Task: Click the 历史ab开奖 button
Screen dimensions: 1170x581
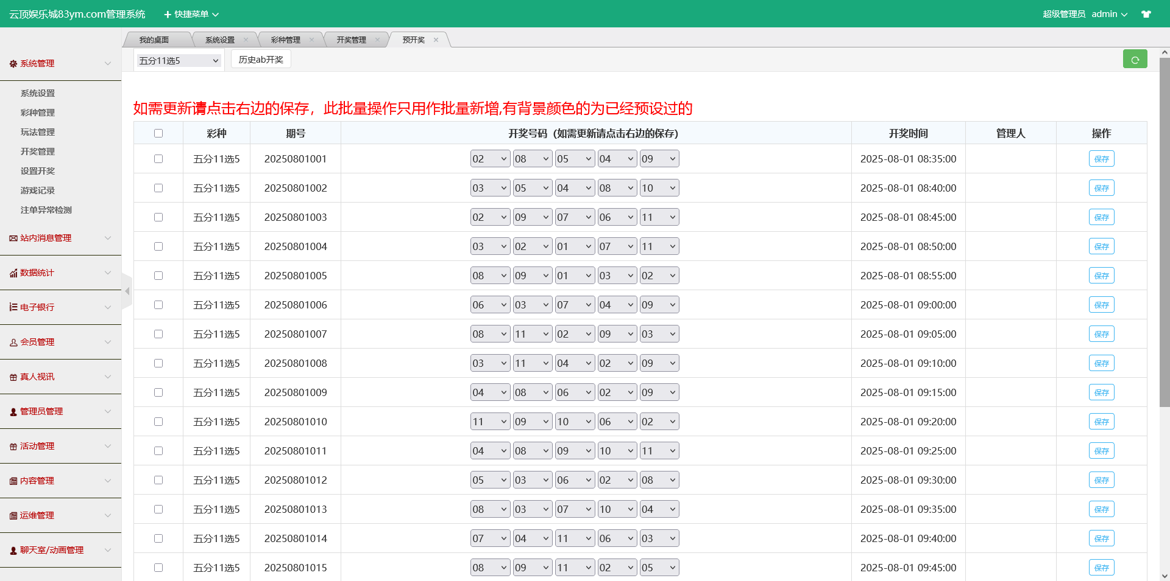Action: pos(261,60)
